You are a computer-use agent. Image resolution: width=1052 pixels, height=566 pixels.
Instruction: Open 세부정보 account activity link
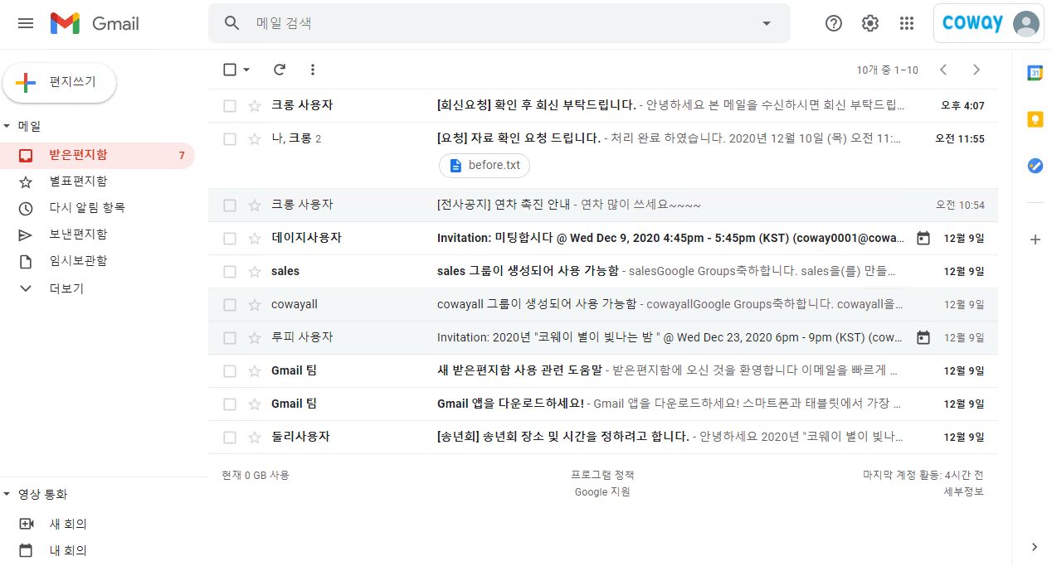(963, 491)
